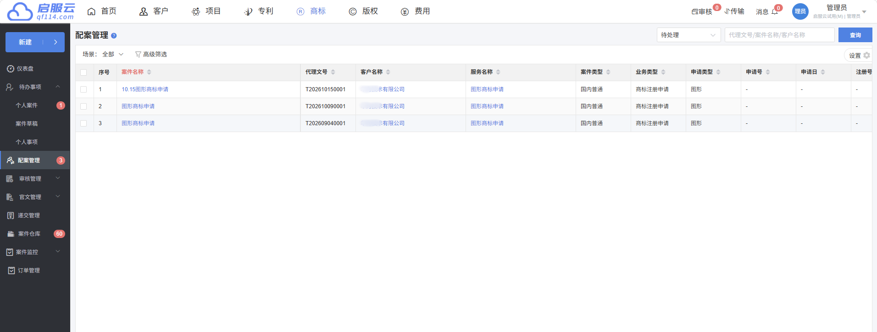
Task: Expand the 官文管理 sidebar group
Action: pyautogui.click(x=58, y=197)
